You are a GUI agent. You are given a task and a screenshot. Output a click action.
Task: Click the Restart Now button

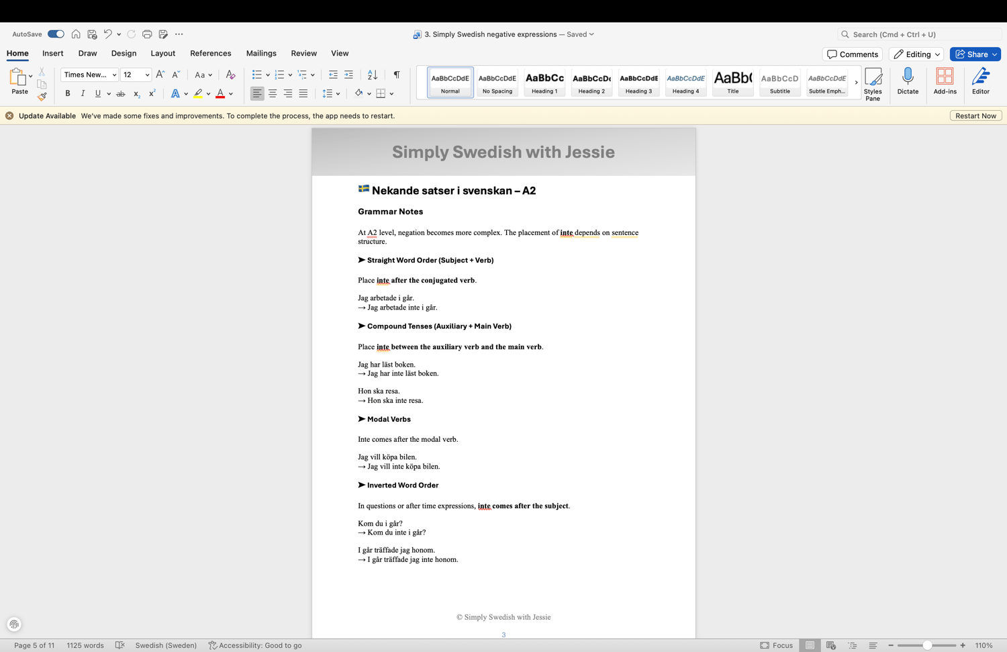click(x=975, y=116)
